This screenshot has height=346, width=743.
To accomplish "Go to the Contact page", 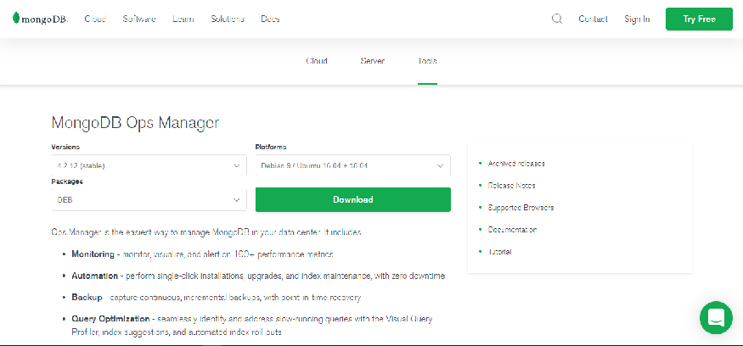I will pyautogui.click(x=594, y=19).
